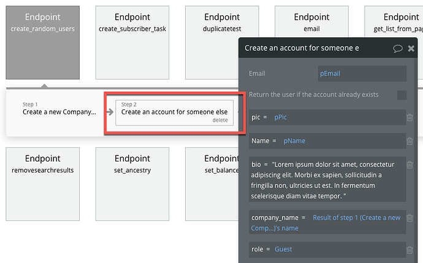The image size is (423, 263).
Task: Select Step 1 Create a new Company
Action: [59, 109]
